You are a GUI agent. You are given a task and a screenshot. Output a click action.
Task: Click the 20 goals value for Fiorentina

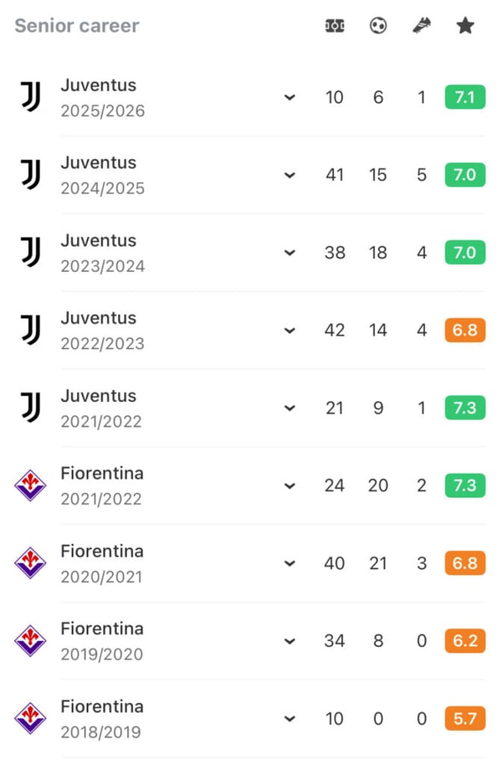(378, 485)
